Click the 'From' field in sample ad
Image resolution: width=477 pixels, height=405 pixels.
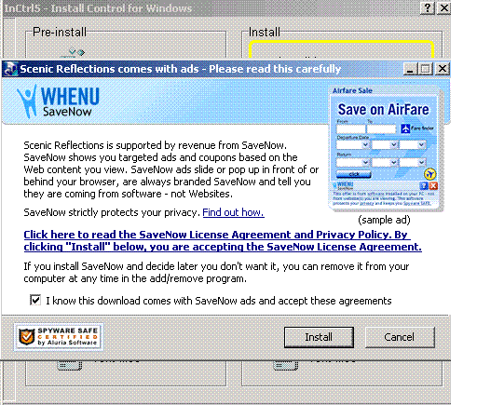click(351, 128)
